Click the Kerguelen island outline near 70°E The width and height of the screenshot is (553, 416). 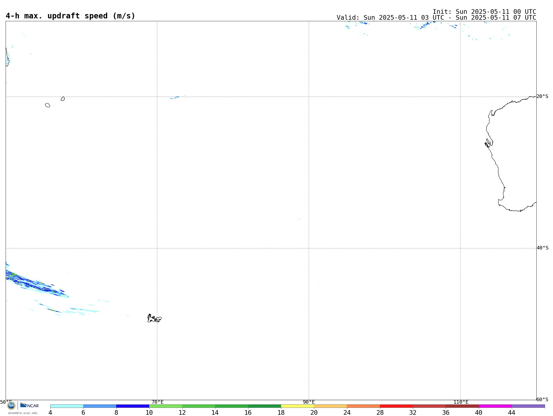coord(154,318)
